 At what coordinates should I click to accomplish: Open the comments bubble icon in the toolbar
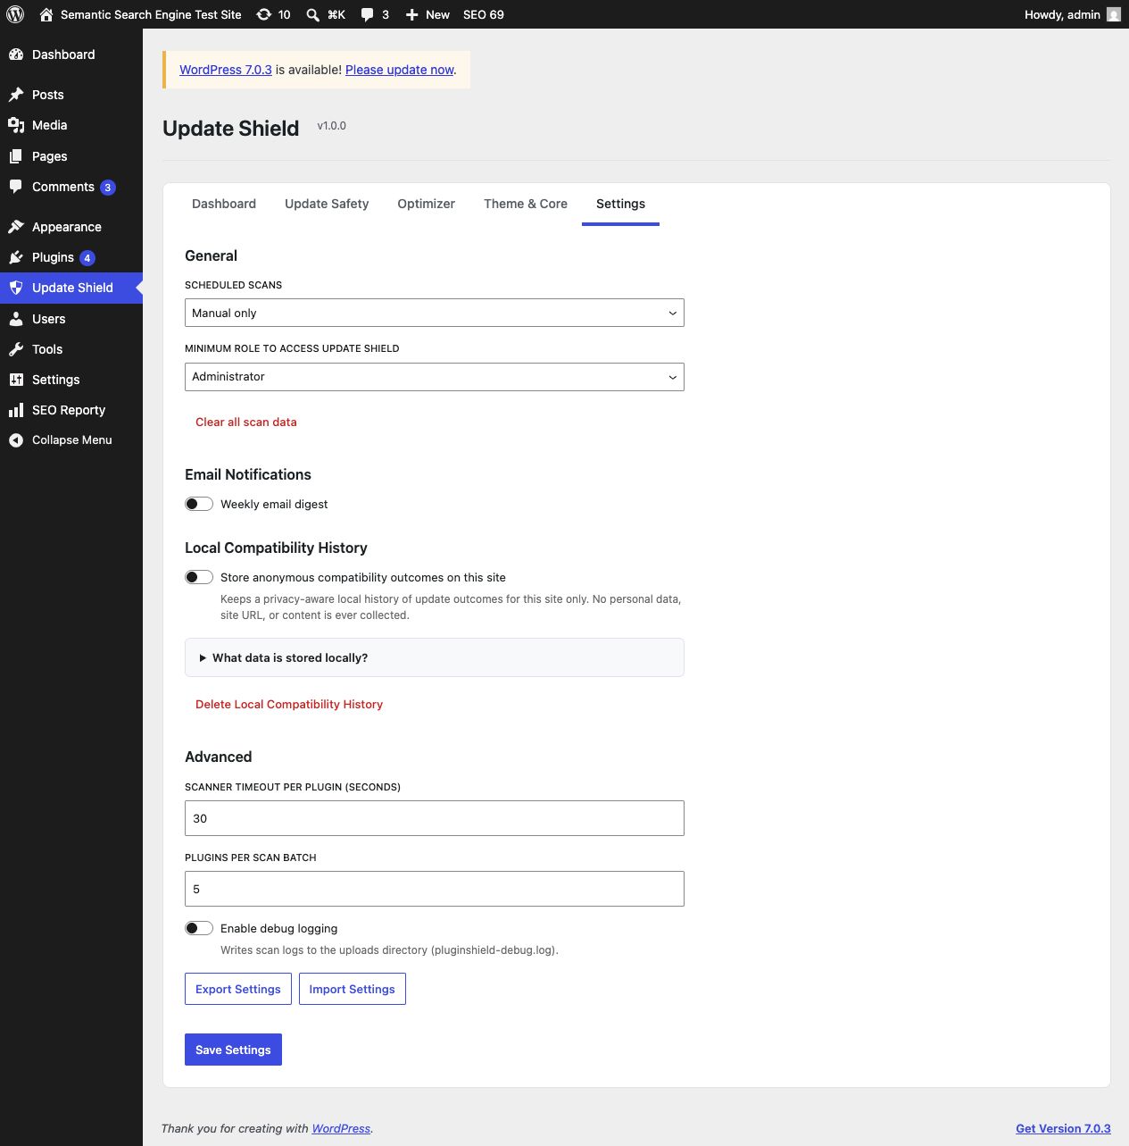pyautogui.click(x=367, y=14)
